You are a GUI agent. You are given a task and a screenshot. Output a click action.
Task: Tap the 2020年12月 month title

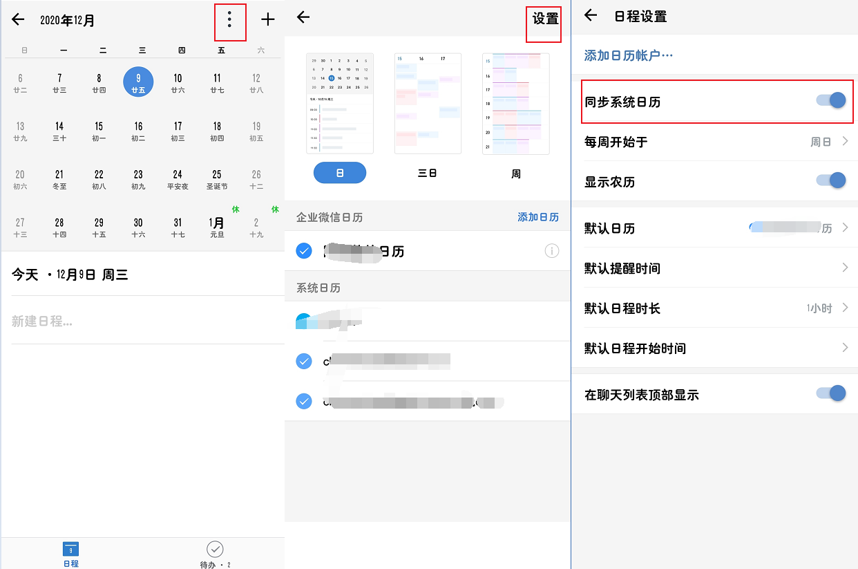(x=68, y=20)
